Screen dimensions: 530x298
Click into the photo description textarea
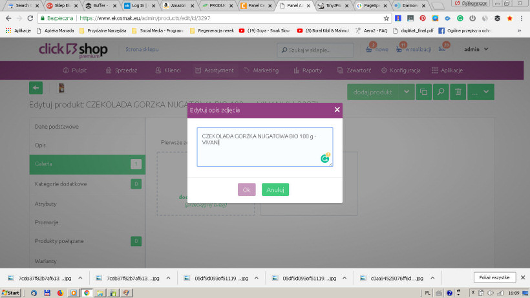(x=264, y=147)
